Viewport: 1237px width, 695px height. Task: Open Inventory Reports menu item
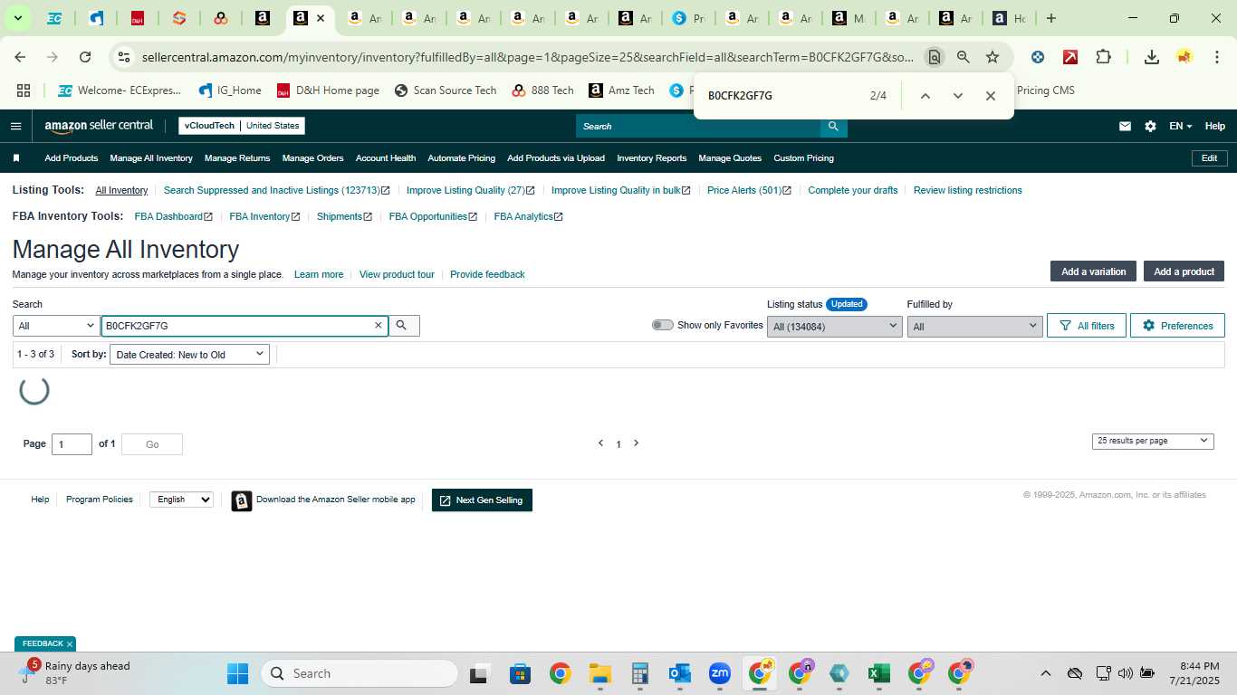coord(651,158)
